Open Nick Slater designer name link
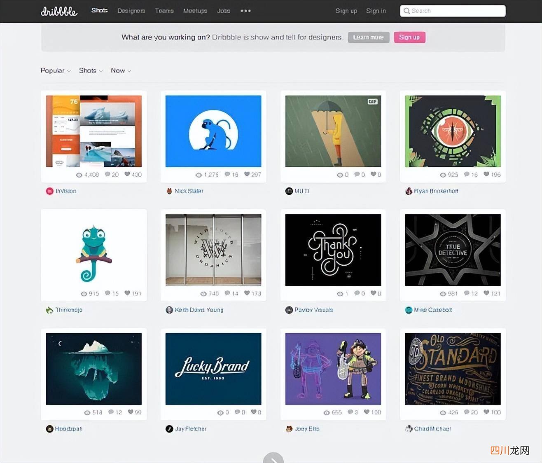Screen dimensions: 542x463 [x=189, y=191]
